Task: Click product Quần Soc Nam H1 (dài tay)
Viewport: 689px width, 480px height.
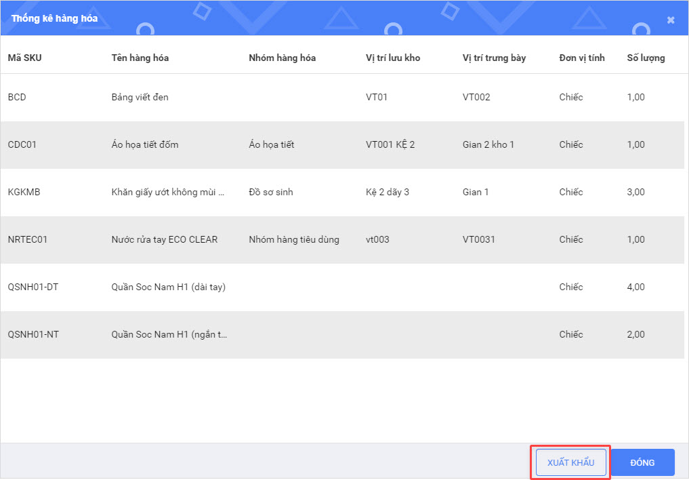Action: click(168, 287)
